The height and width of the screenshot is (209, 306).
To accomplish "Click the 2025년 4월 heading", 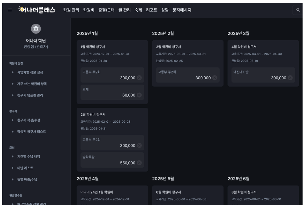I will coord(88,179).
